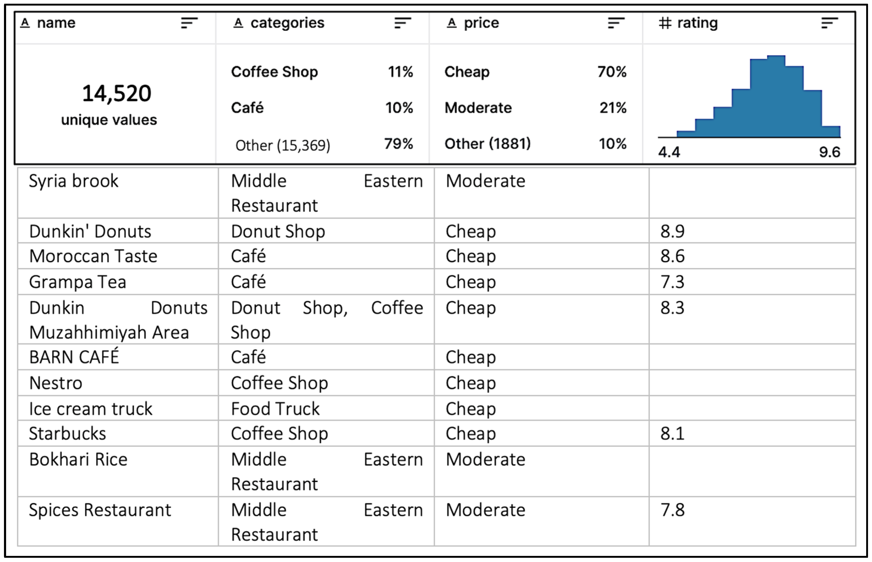This screenshot has width=872, height=562.
Task: Select the Dunkin' Donuts name cell
Action: [x=90, y=231]
